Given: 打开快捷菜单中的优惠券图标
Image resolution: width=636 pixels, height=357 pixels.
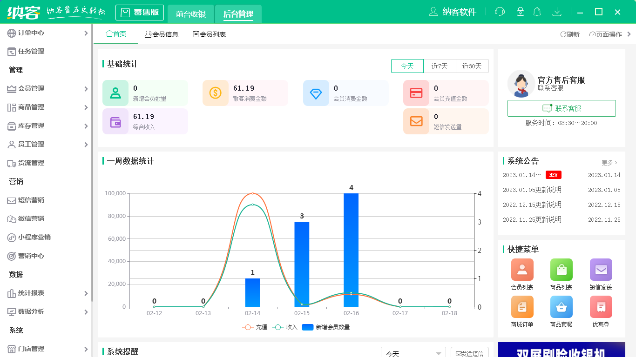Looking at the screenshot, I should [x=601, y=307].
